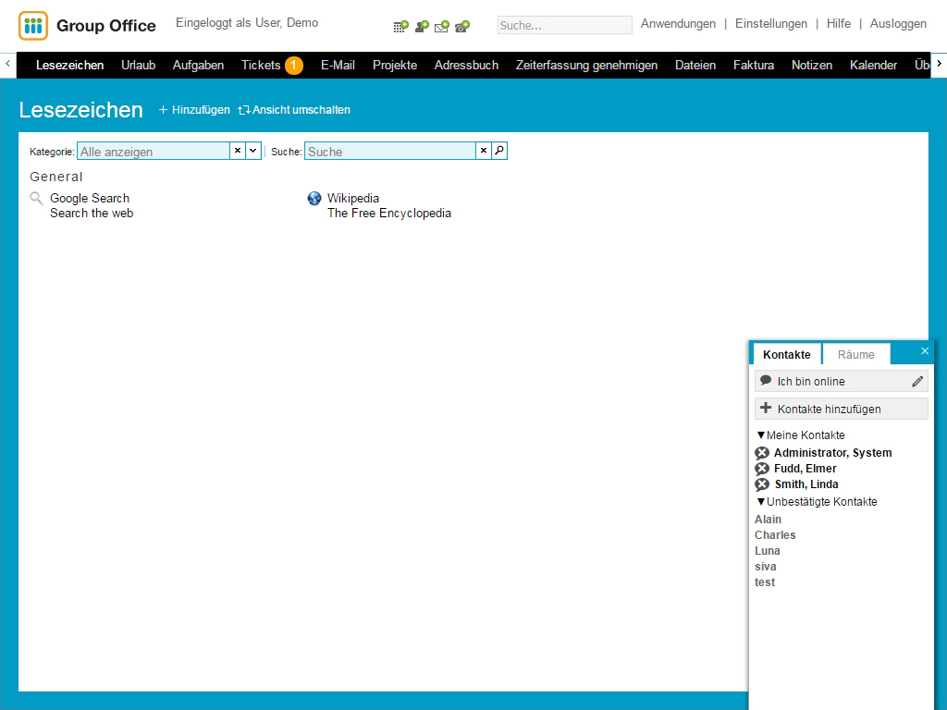947x710 pixels.
Task: Open the Wikipedia globe bookmark icon
Action: click(314, 199)
